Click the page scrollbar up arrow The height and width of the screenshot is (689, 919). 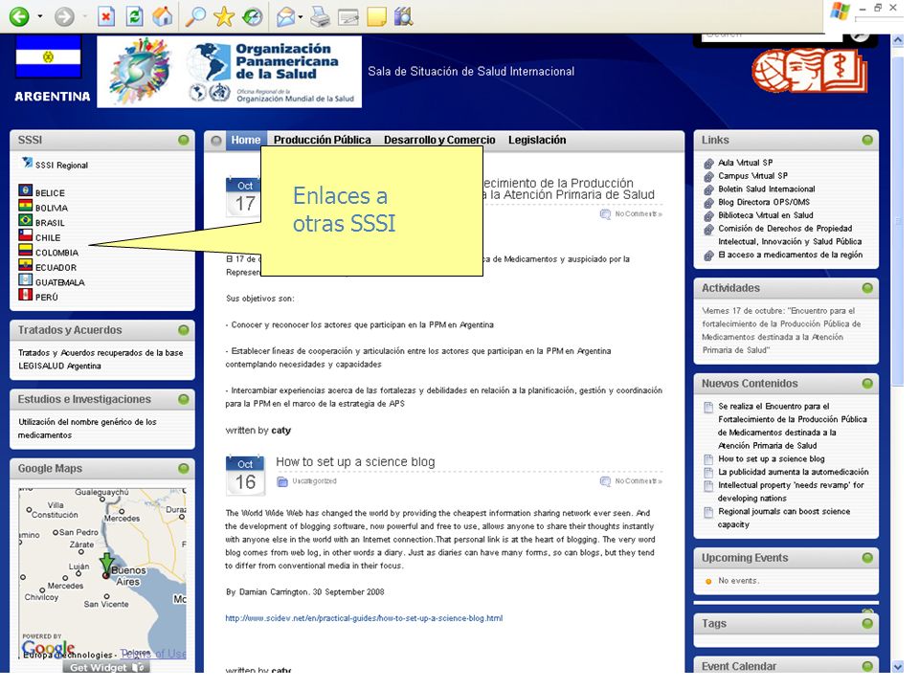[897, 40]
